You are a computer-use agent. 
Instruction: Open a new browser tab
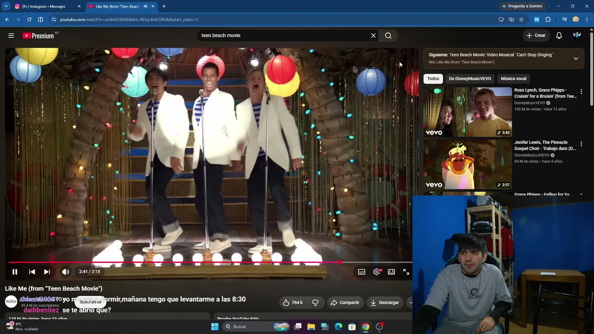tap(164, 6)
